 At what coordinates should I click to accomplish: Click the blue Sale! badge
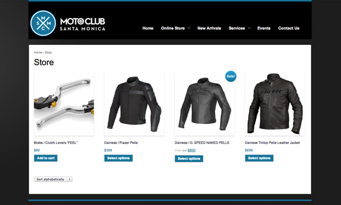230,76
